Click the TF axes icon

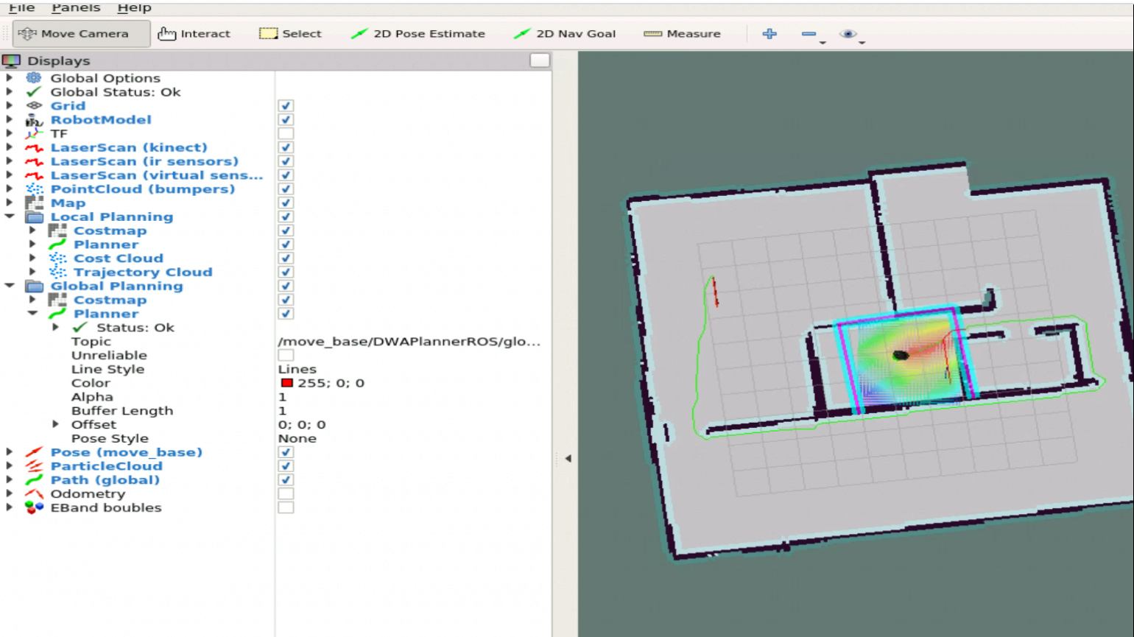pos(34,133)
